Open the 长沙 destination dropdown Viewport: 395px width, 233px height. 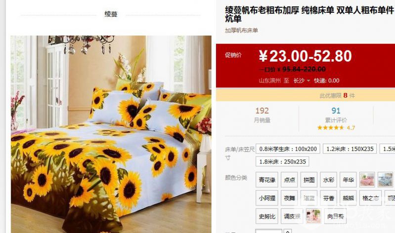pos(302,80)
